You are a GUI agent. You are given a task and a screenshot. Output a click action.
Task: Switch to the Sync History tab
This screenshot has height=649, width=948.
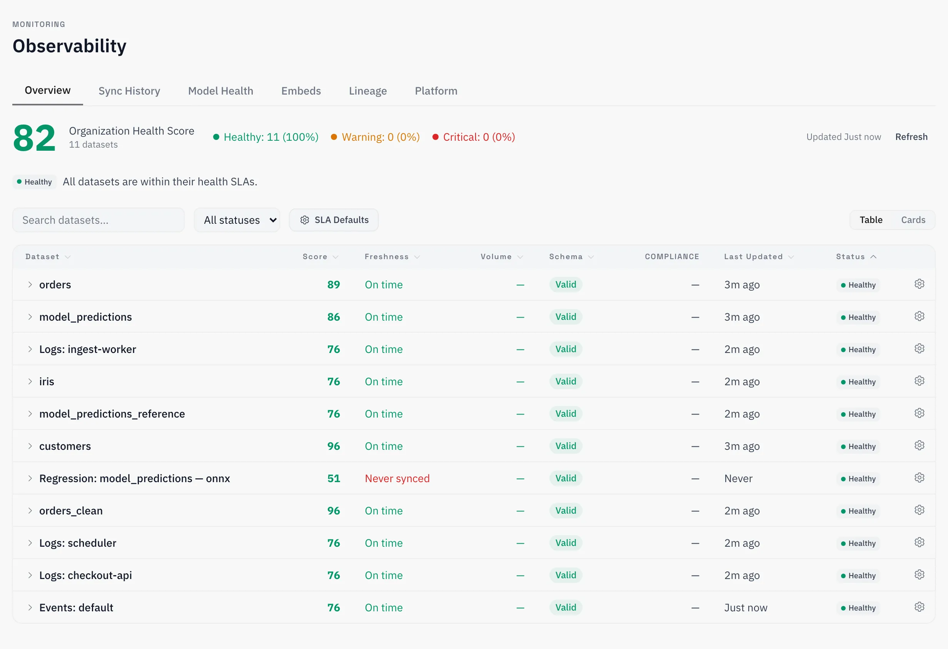129,91
